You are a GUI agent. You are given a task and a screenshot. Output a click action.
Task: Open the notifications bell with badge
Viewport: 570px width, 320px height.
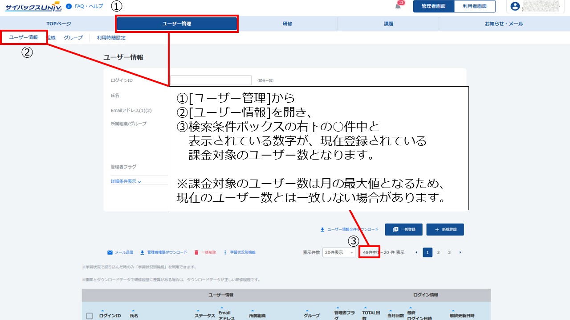(x=398, y=6)
